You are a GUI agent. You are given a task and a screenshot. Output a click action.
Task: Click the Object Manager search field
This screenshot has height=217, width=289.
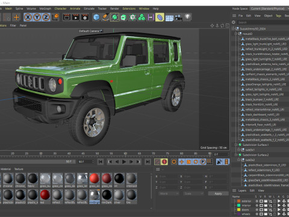point(263,22)
